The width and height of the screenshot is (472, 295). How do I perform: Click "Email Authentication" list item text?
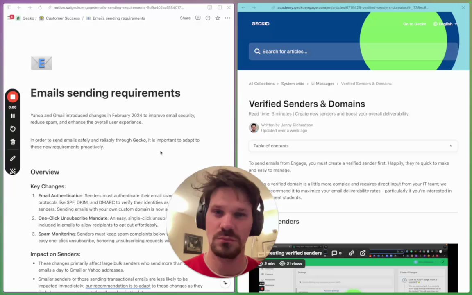point(60,196)
